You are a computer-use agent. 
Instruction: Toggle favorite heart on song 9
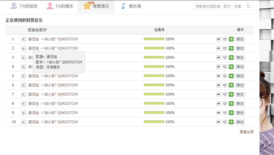[225, 113]
